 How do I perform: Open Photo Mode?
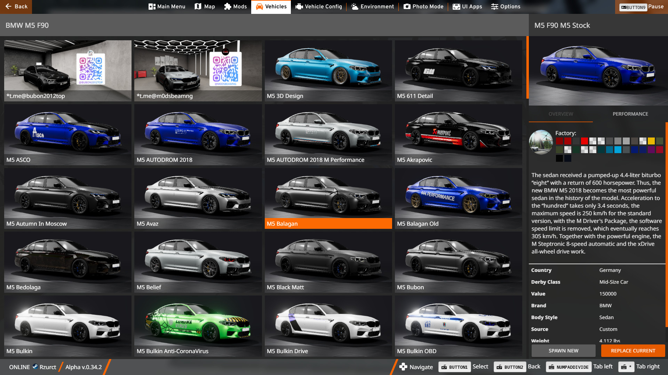(x=423, y=7)
